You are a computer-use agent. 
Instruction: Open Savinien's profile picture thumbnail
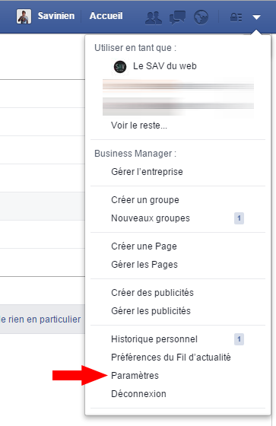(24, 16)
